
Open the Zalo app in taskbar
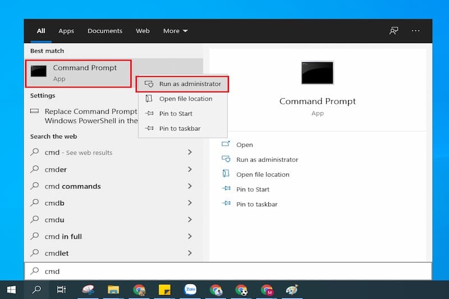(190, 289)
